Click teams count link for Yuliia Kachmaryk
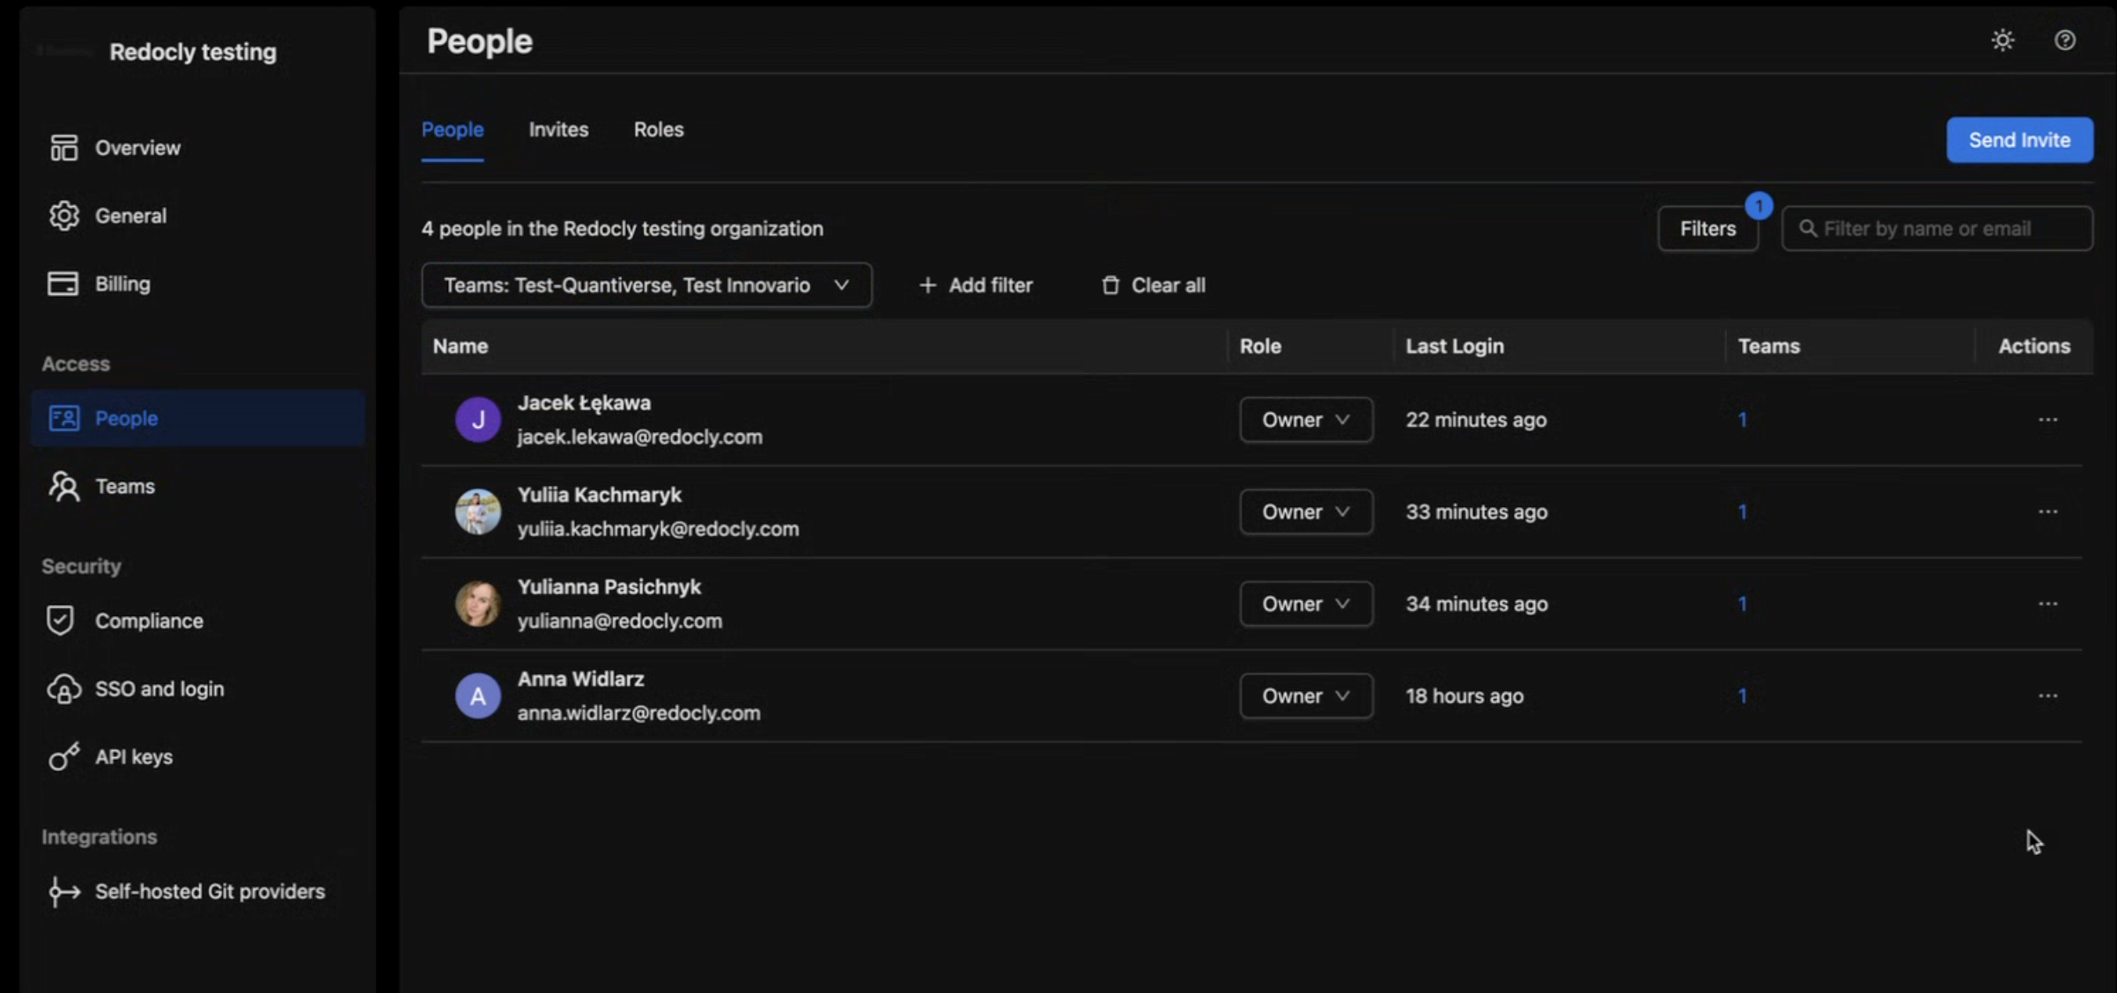 (x=1742, y=511)
